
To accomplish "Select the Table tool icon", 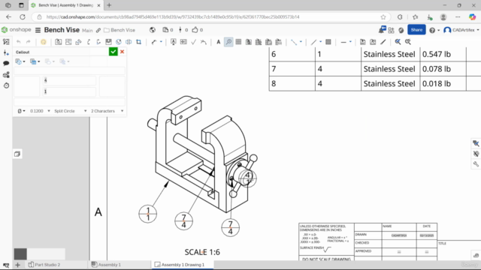I will (238, 42).
